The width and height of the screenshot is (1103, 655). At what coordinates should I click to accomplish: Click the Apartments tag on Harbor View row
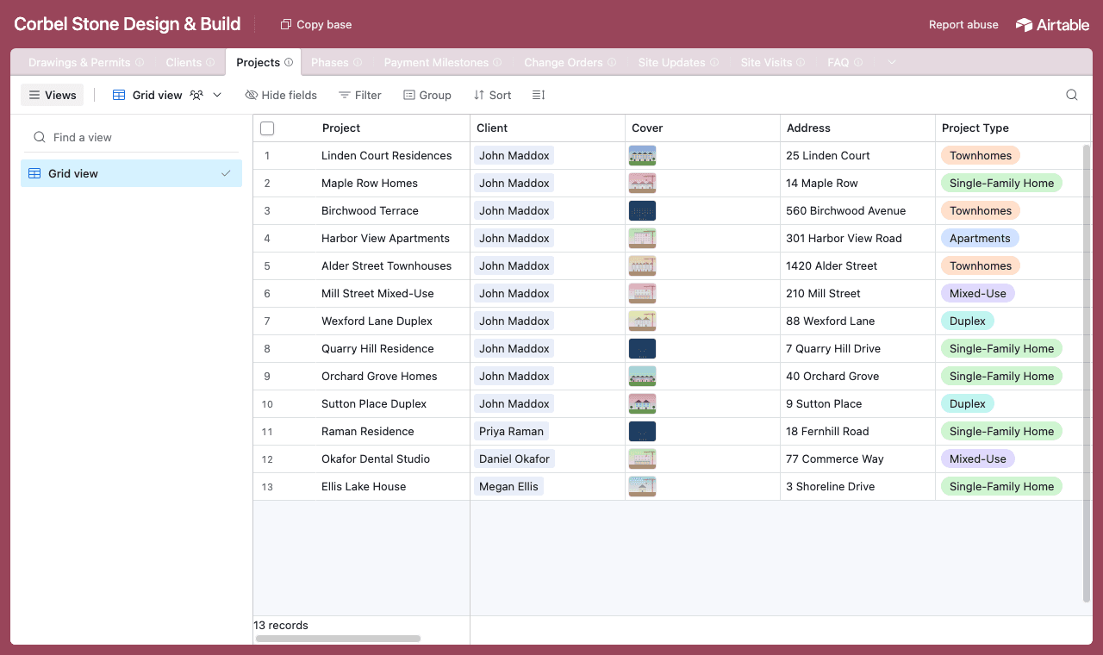coord(980,239)
